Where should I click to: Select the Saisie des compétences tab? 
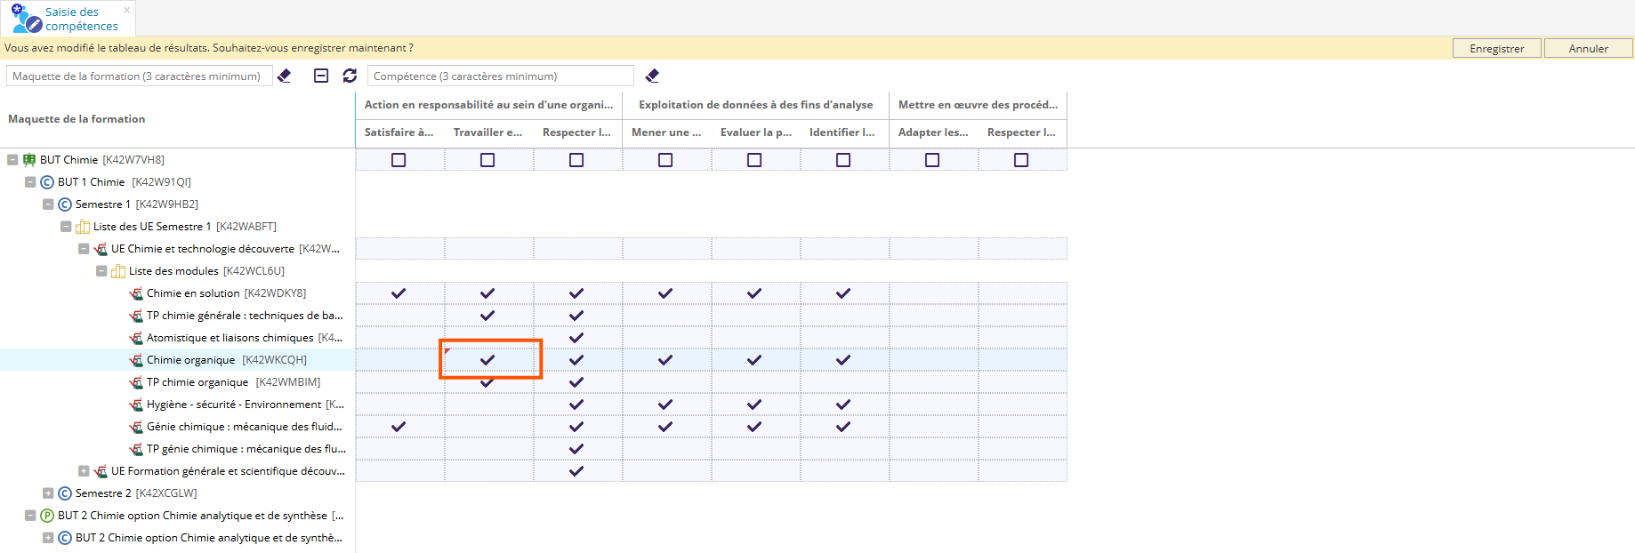(69, 19)
